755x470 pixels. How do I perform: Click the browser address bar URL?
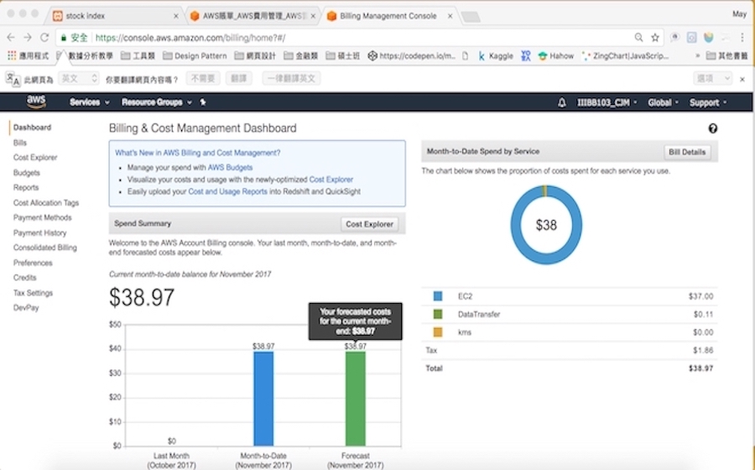tap(190, 38)
